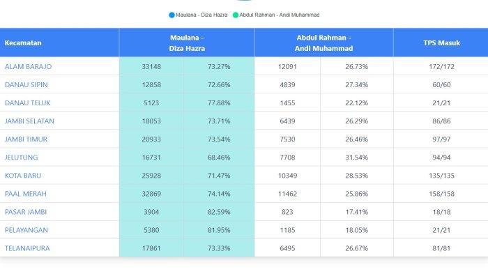Select the 823 vote cell
The image size is (488, 274).
[287, 212]
